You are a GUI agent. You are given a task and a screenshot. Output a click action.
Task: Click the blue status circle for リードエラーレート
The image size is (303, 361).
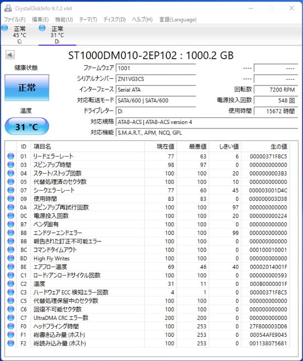10,156
